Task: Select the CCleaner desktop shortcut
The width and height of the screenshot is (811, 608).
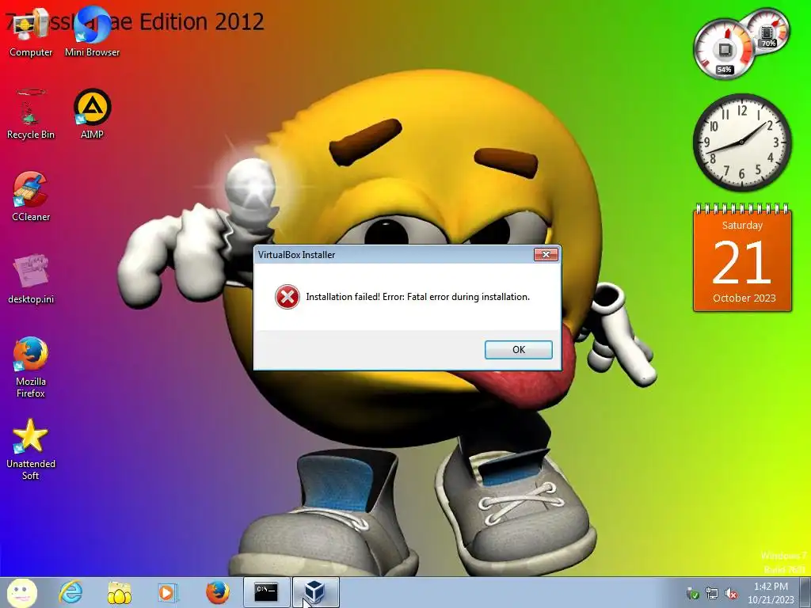Action: 31,196
